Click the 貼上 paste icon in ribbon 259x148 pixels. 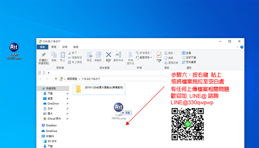(x=63, y=55)
